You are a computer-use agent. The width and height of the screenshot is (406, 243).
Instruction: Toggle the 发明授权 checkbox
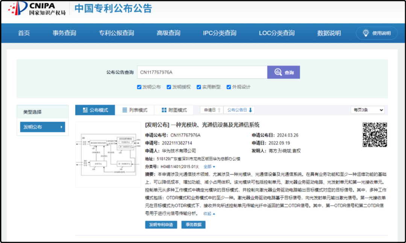tap(169, 87)
